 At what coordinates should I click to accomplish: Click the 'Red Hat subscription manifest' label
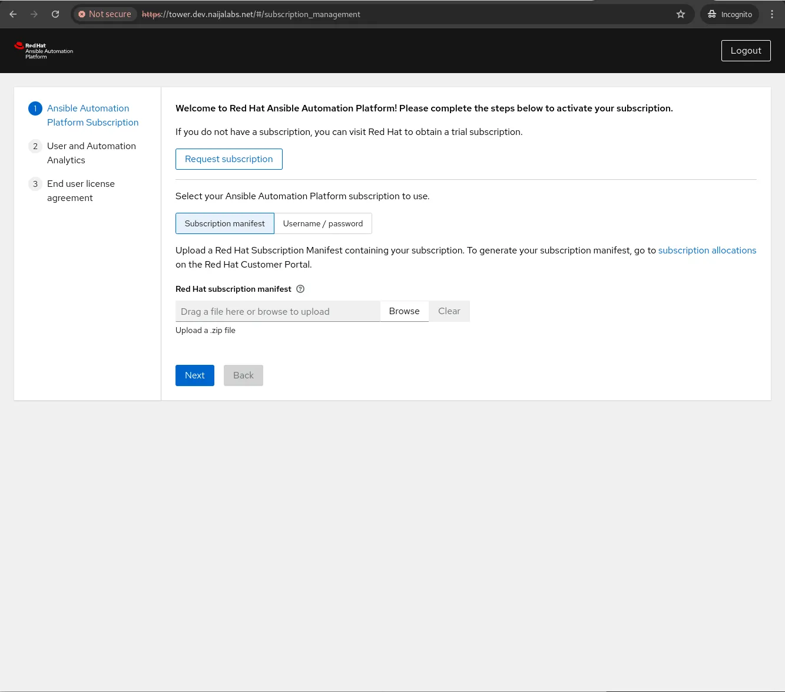pyautogui.click(x=233, y=289)
